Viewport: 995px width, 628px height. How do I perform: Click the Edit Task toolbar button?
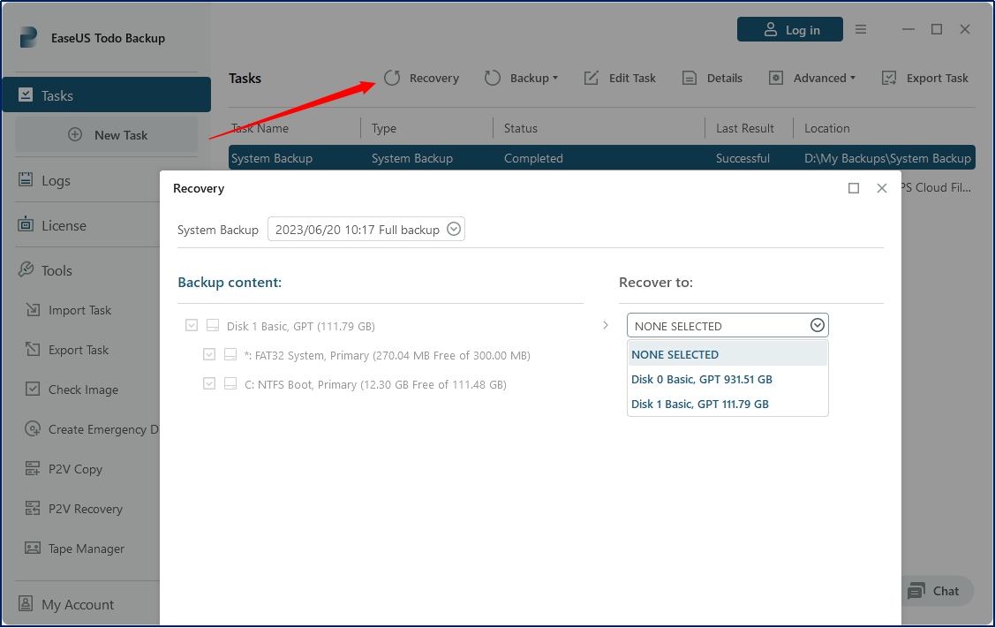[620, 78]
